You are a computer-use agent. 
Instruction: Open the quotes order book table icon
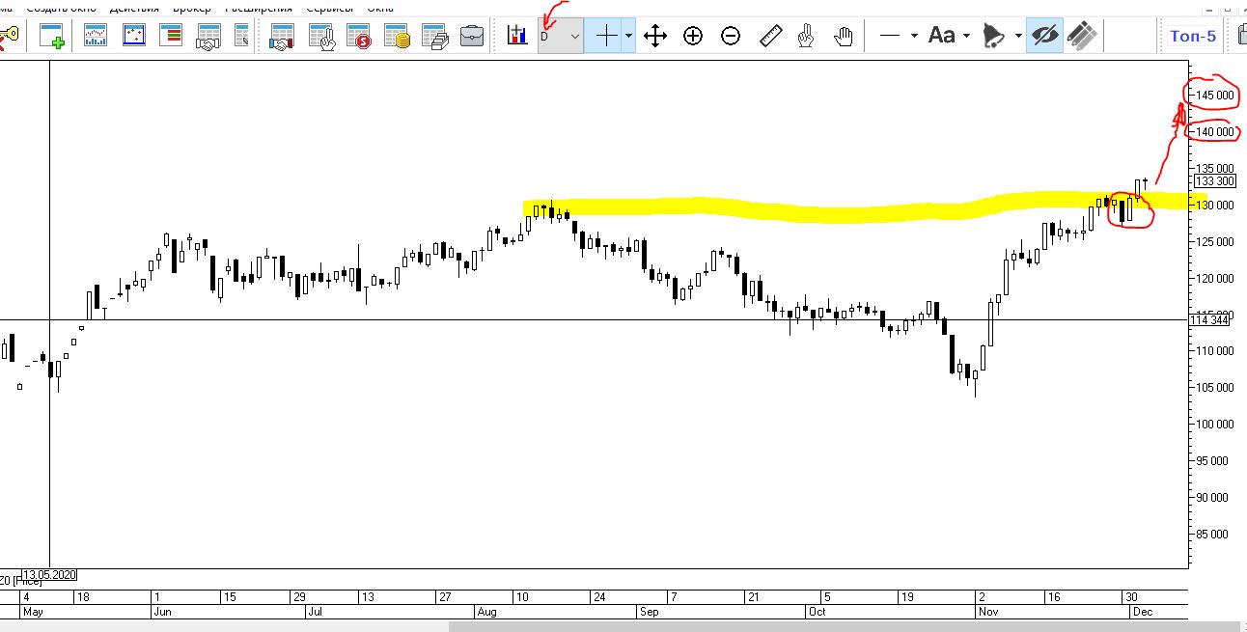(171, 37)
